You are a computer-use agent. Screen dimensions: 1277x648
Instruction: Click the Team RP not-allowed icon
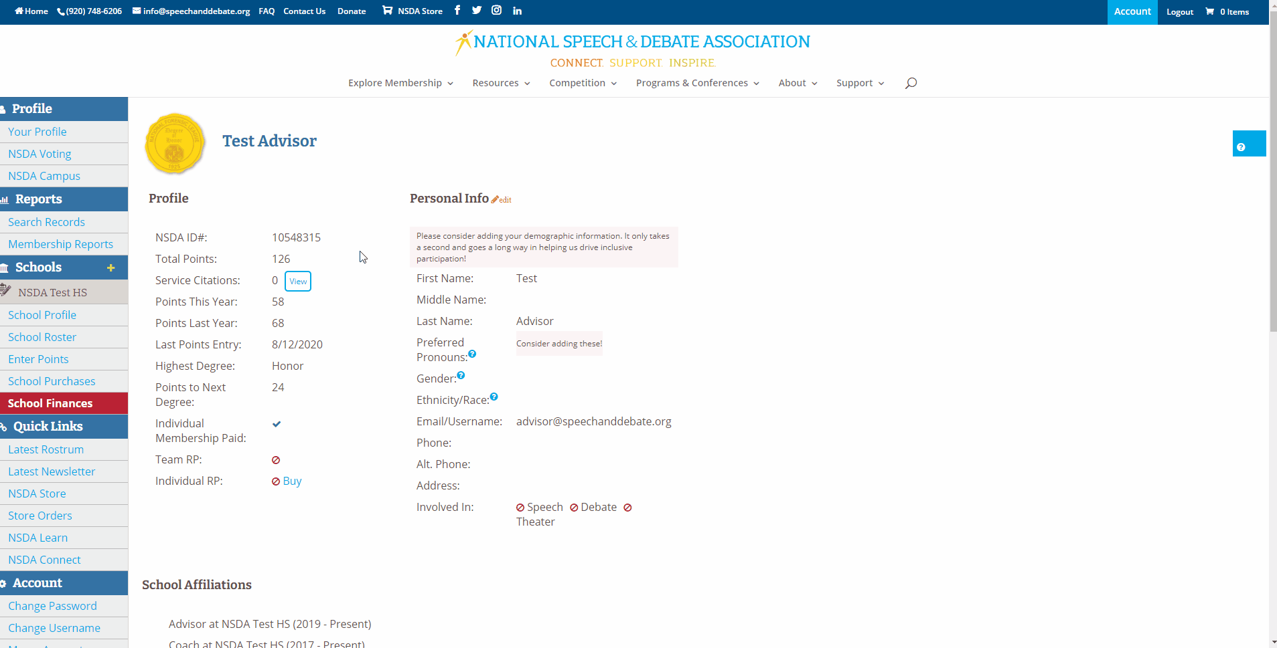pyautogui.click(x=276, y=460)
